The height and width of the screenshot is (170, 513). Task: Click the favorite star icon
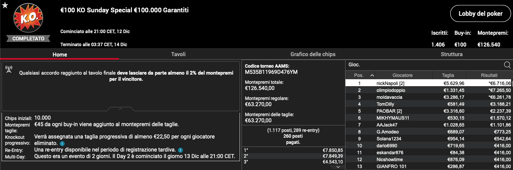(5, 5)
